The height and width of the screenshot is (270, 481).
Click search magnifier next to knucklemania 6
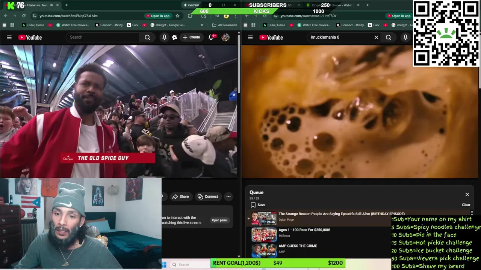[388, 37]
